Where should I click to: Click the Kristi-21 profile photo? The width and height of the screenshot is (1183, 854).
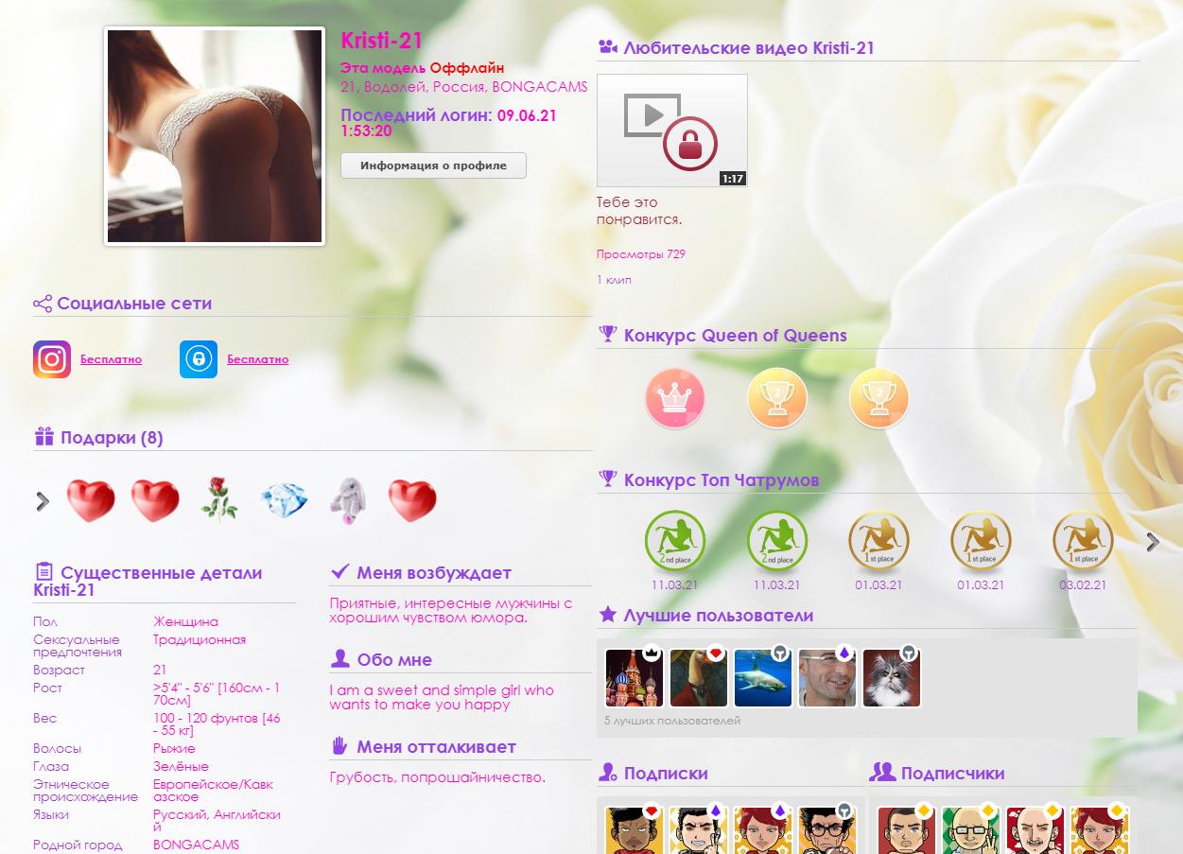coord(215,136)
